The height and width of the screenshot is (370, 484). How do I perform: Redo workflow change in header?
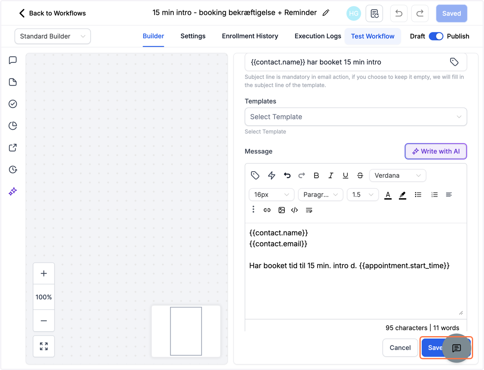click(420, 13)
